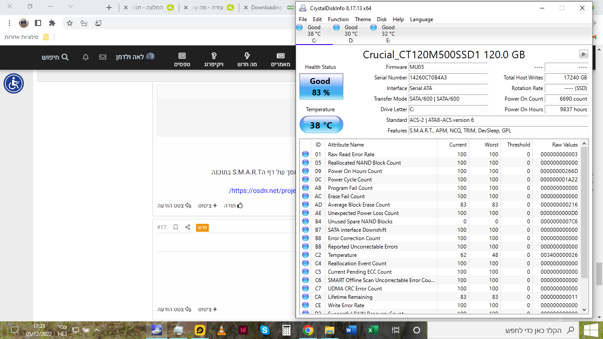Click תודה to thank the post
This screenshot has width=603, height=339.
click(234, 205)
